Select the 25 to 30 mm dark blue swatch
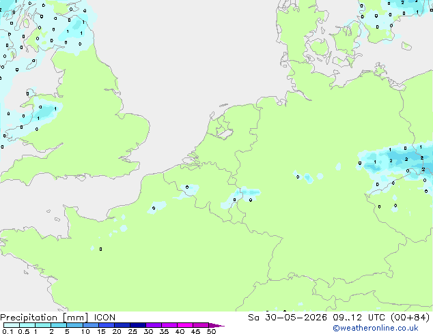Screen dimensions: 433x334 coord(137,325)
